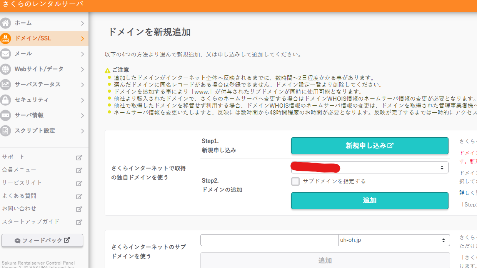
Task: Click external link icon beside サポート
Action: point(79,157)
